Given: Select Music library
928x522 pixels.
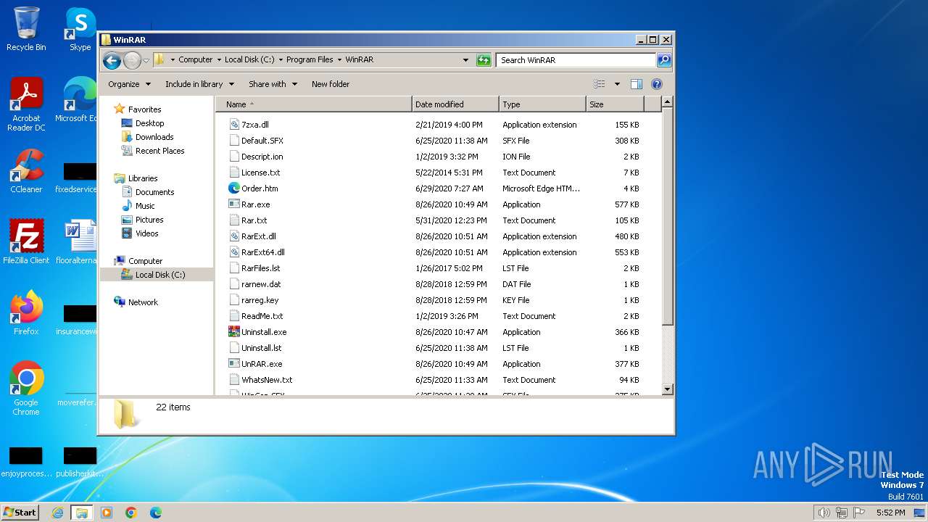Looking at the screenshot, I should tap(145, 206).
